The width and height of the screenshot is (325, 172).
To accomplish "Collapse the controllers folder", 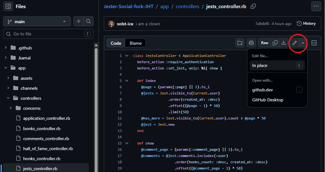I will coord(8,98).
